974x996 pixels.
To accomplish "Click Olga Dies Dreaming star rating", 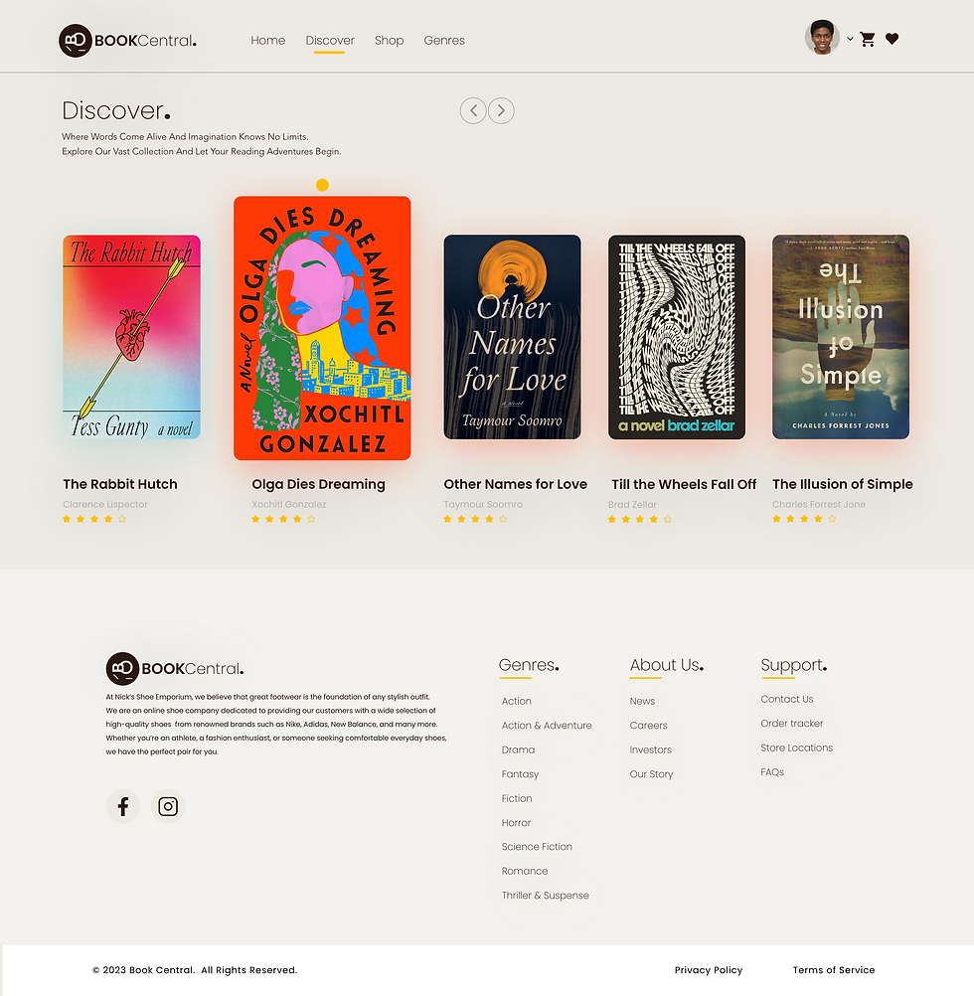I will [x=283, y=519].
